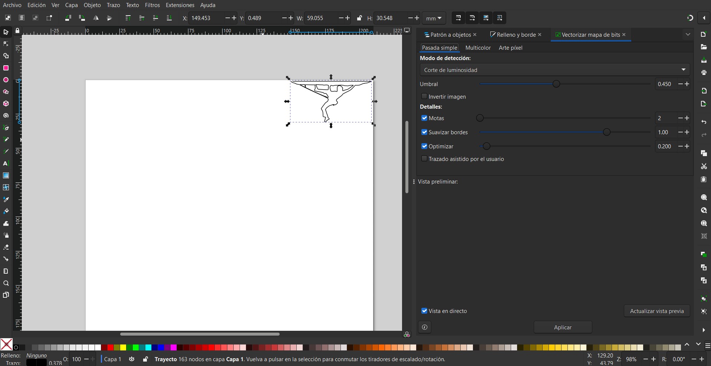The height and width of the screenshot is (366, 711).
Task: Click the Aplicar button
Action: (x=563, y=327)
